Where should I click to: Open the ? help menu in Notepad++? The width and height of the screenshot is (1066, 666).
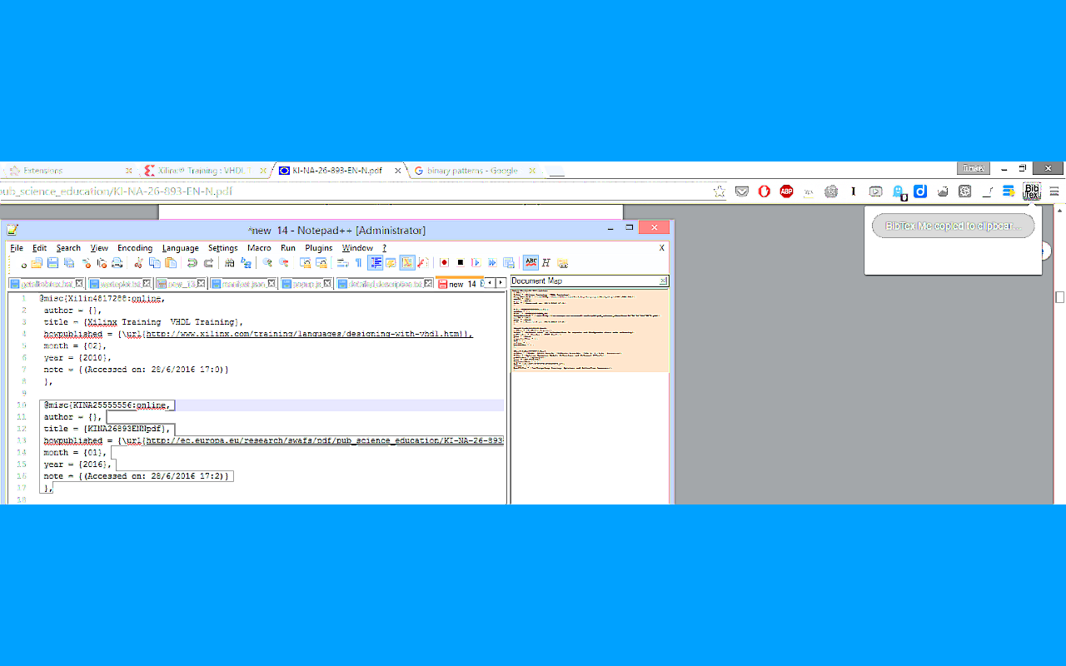(x=385, y=248)
